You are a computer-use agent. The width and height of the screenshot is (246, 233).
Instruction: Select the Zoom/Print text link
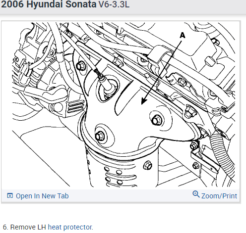[219, 196]
